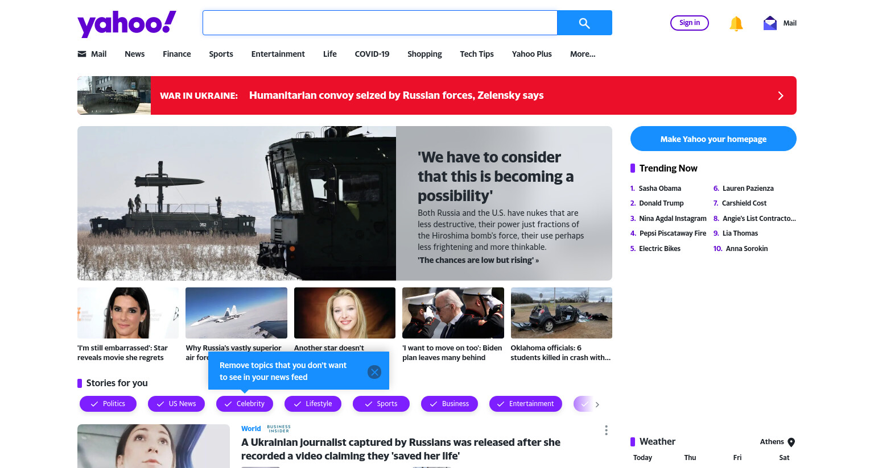Click Make Yahoo your homepage button
This screenshot has width=874, height=468.
coord(714,139)
